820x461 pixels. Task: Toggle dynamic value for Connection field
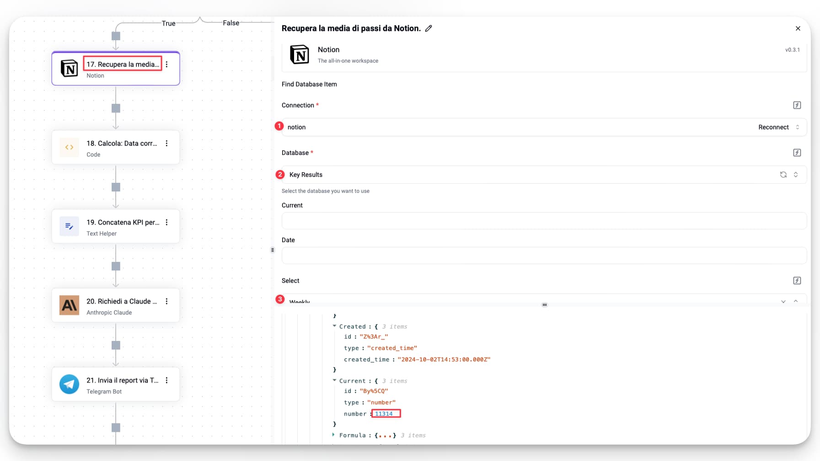(x=797, y=105)
